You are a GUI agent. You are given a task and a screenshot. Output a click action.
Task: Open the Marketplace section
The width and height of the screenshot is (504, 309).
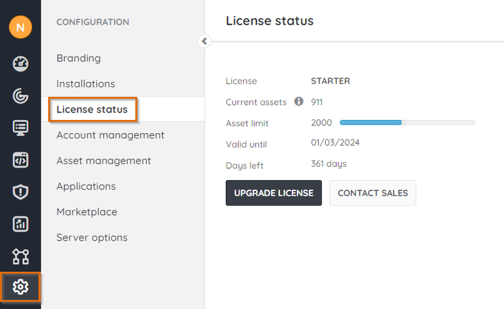[x=87, y=212]
